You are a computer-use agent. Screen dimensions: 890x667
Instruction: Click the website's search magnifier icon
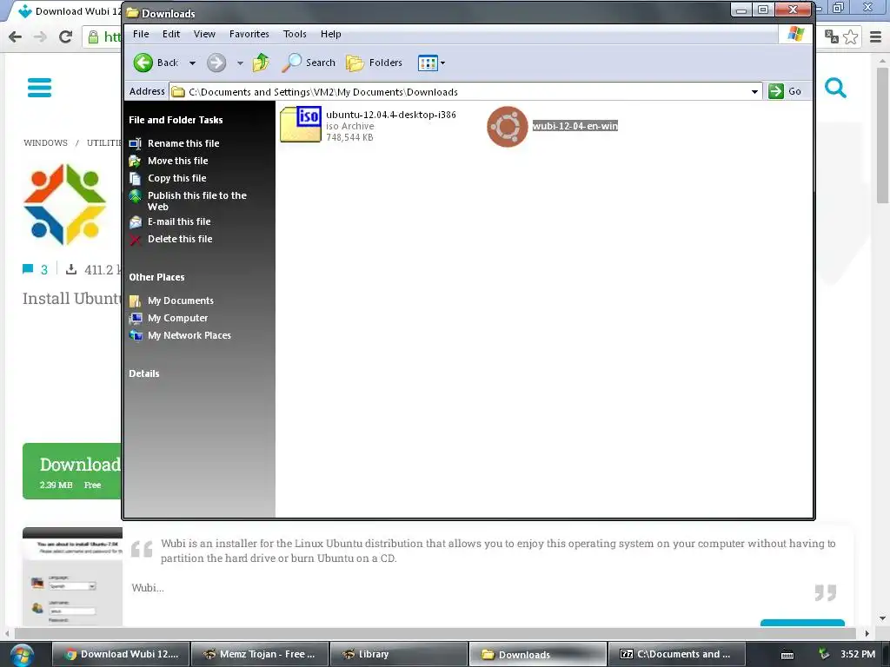click(835, 88)
